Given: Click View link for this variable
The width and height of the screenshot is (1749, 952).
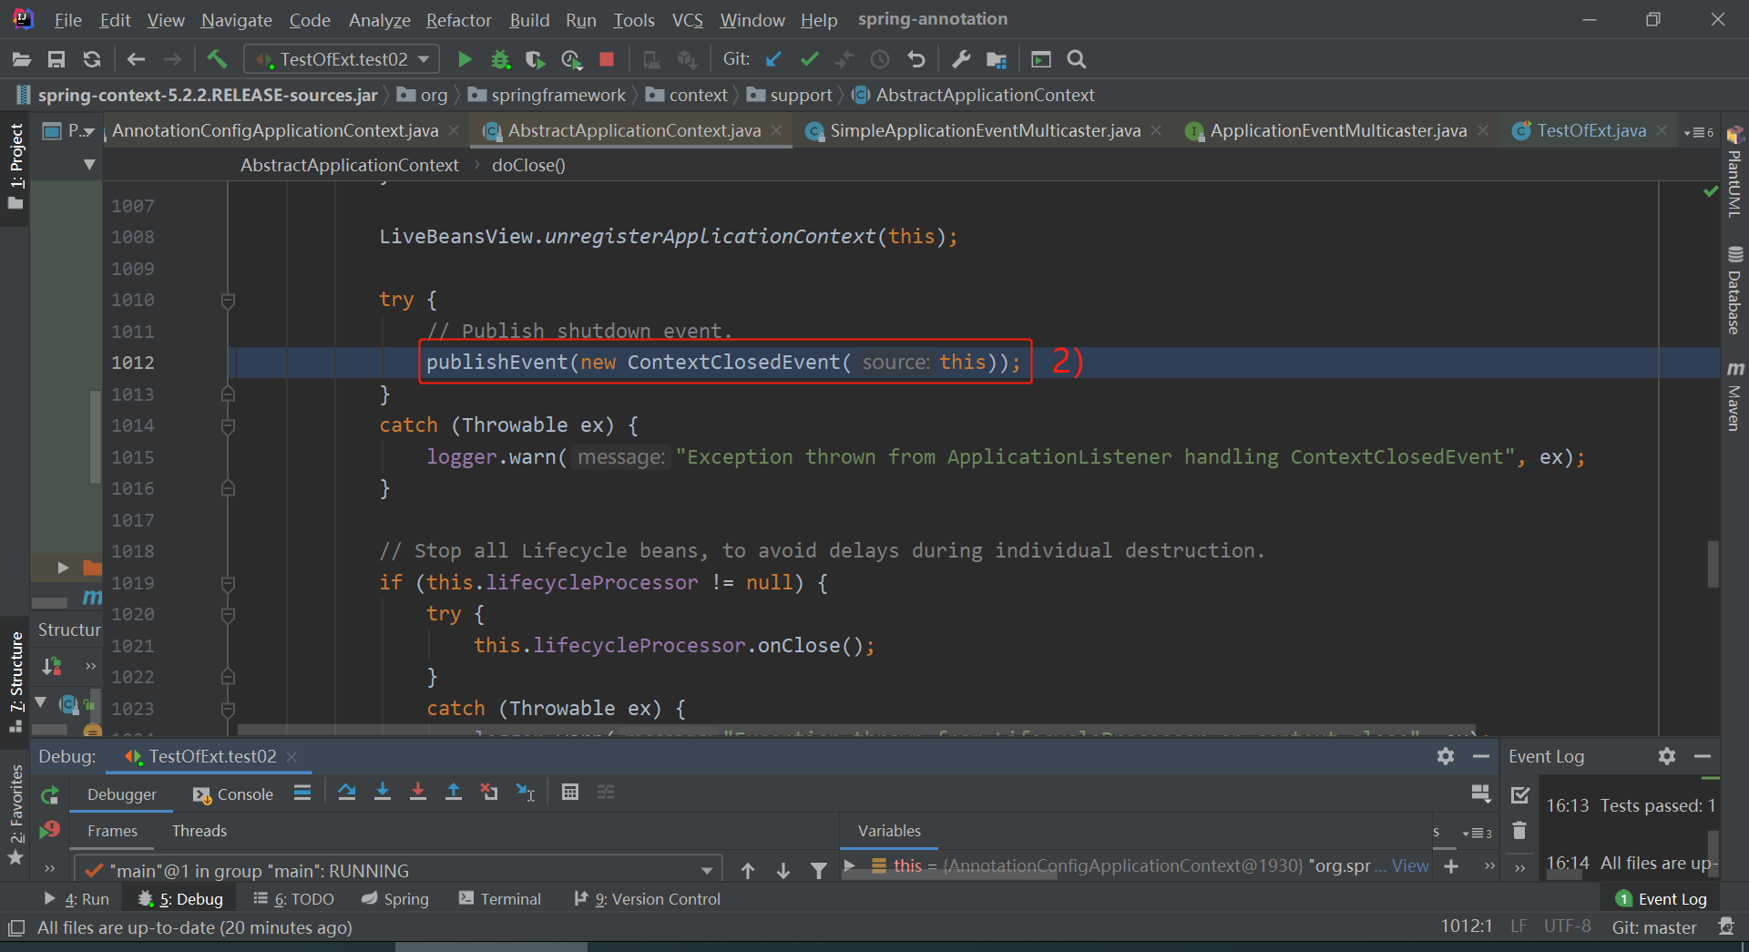Looking at the screenshot, I should point(1410,866).
